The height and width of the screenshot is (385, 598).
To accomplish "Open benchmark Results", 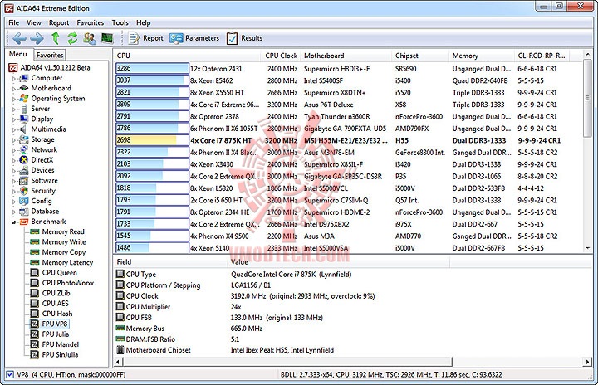I will tap(245, 38).
